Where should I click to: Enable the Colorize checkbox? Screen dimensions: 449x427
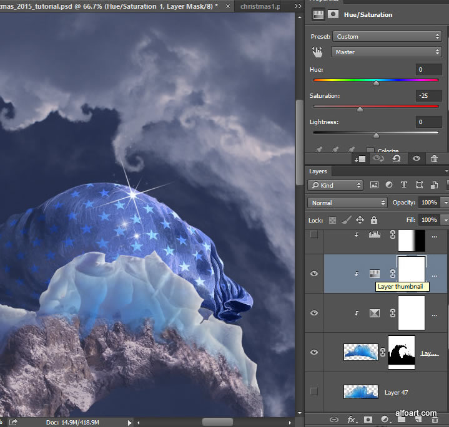[370, 150]
